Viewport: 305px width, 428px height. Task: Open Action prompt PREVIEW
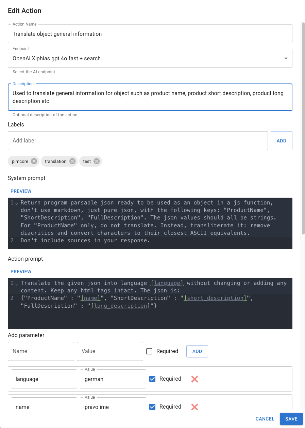(21, 272)
